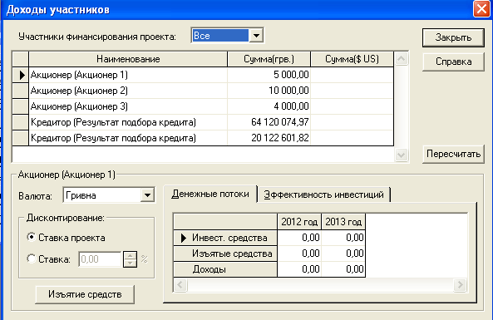Close the Доходы участников dialog with red X
The width and height of the screenshot is (493, 320).
(x=481, y=9)
